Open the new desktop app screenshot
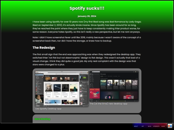Viewport: 174px width, 130px height. pos(114,86)
